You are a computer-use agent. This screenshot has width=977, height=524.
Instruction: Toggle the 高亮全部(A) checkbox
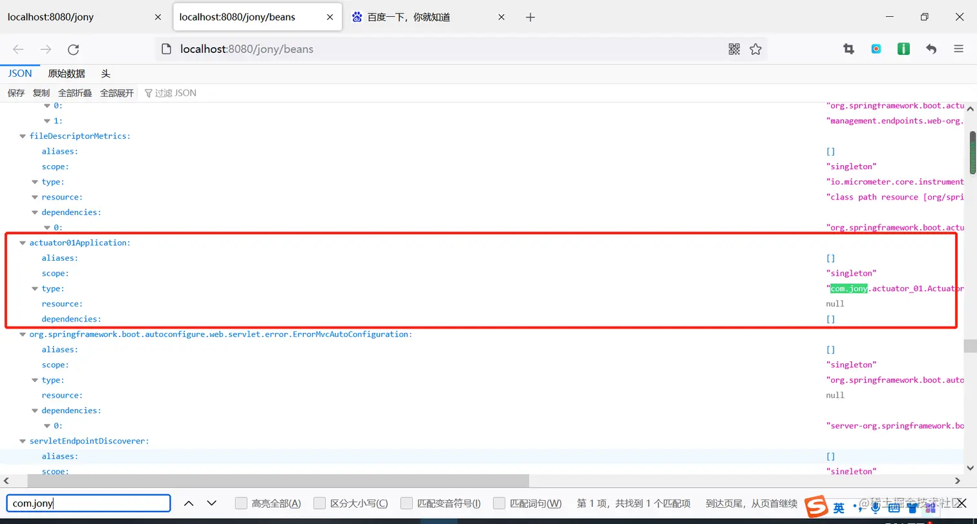pos(241,503)
